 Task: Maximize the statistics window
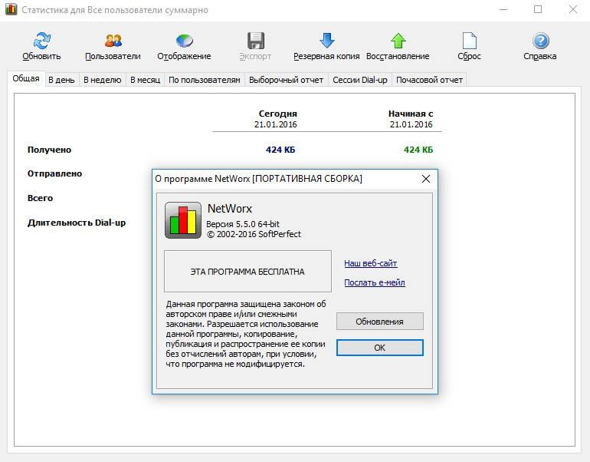click(x=538, y=9)
